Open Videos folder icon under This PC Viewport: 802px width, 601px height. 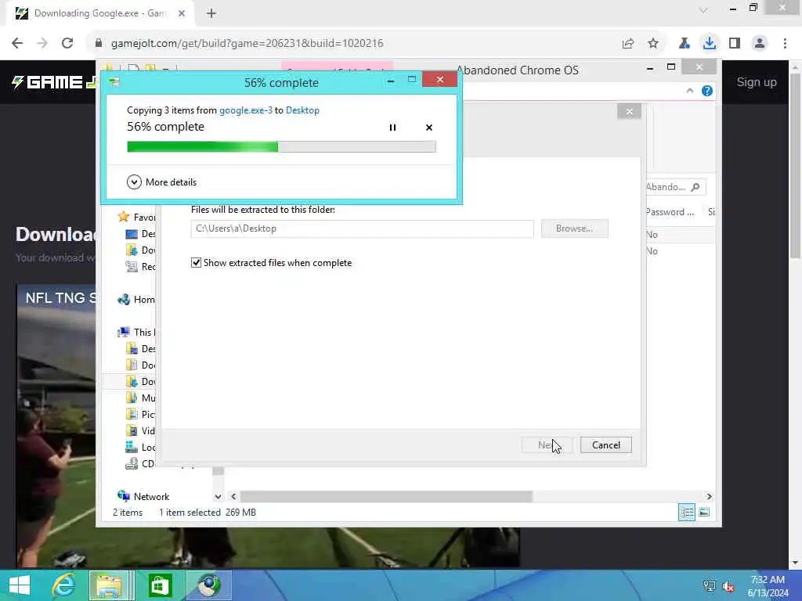[132, 431]
